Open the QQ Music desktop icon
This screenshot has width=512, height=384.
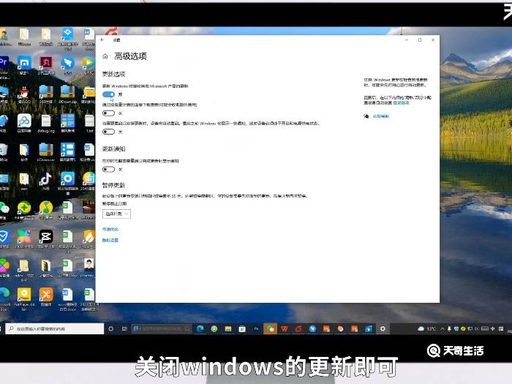(x=45, y=208)
